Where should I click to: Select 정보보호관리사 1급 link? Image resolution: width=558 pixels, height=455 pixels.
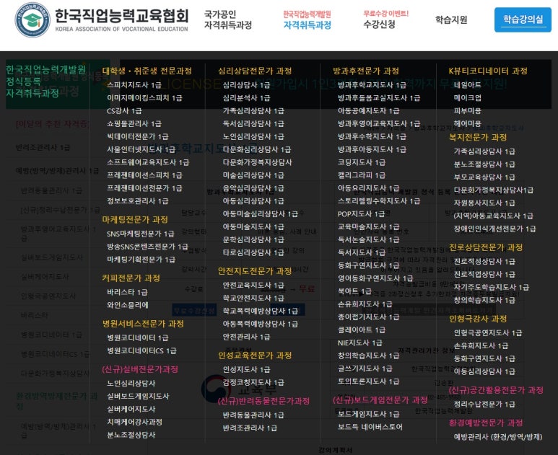[x=137, y=201]
